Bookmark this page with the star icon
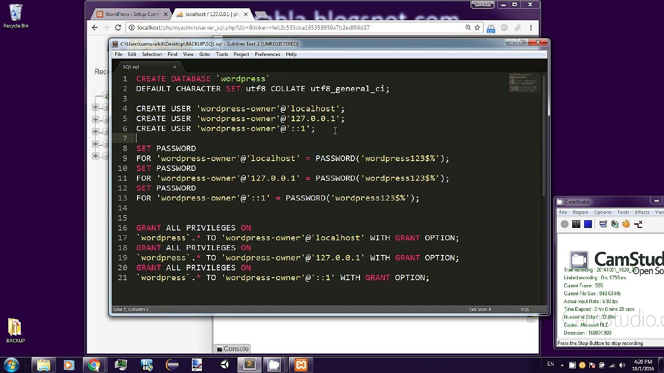 pos(477,27)
